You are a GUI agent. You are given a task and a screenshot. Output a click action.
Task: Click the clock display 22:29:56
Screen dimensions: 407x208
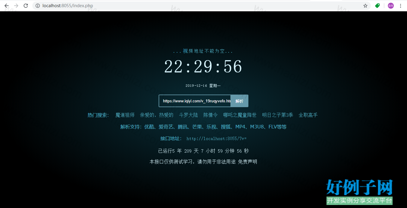pyautogui.click(x=203, y=66)
